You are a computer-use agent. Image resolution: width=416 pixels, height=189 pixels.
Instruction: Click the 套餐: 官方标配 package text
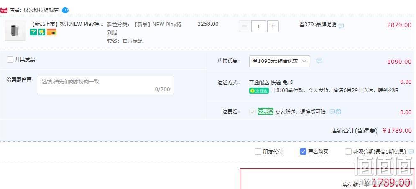[x=125, y=41]
